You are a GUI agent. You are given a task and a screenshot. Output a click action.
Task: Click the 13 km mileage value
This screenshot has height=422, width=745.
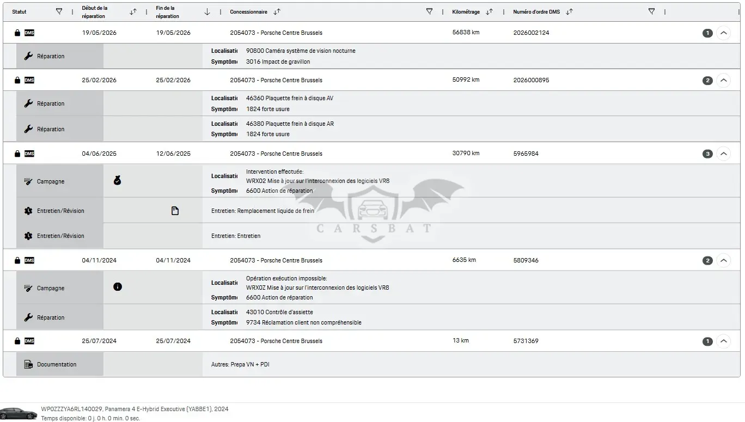pyautogui.click(x=460, y=340)
